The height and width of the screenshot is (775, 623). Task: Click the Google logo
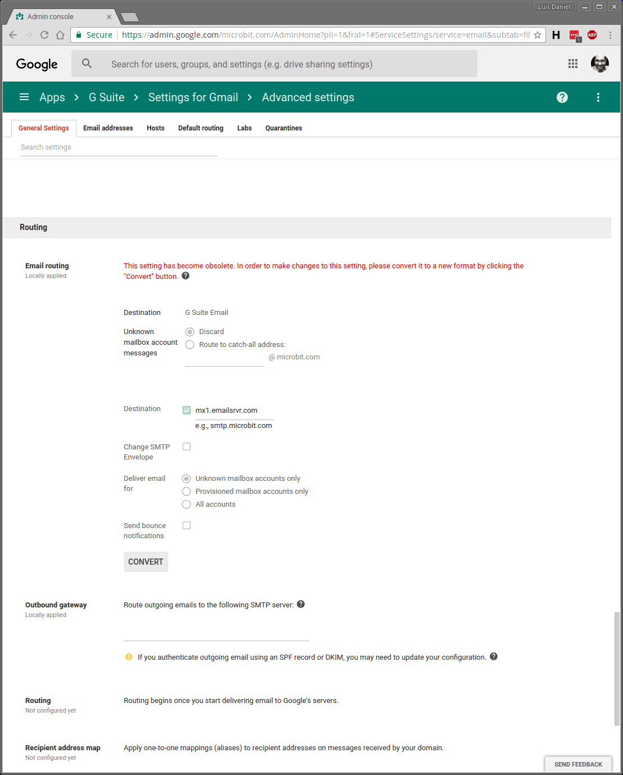pyautogui.click(x=37, y=64)
